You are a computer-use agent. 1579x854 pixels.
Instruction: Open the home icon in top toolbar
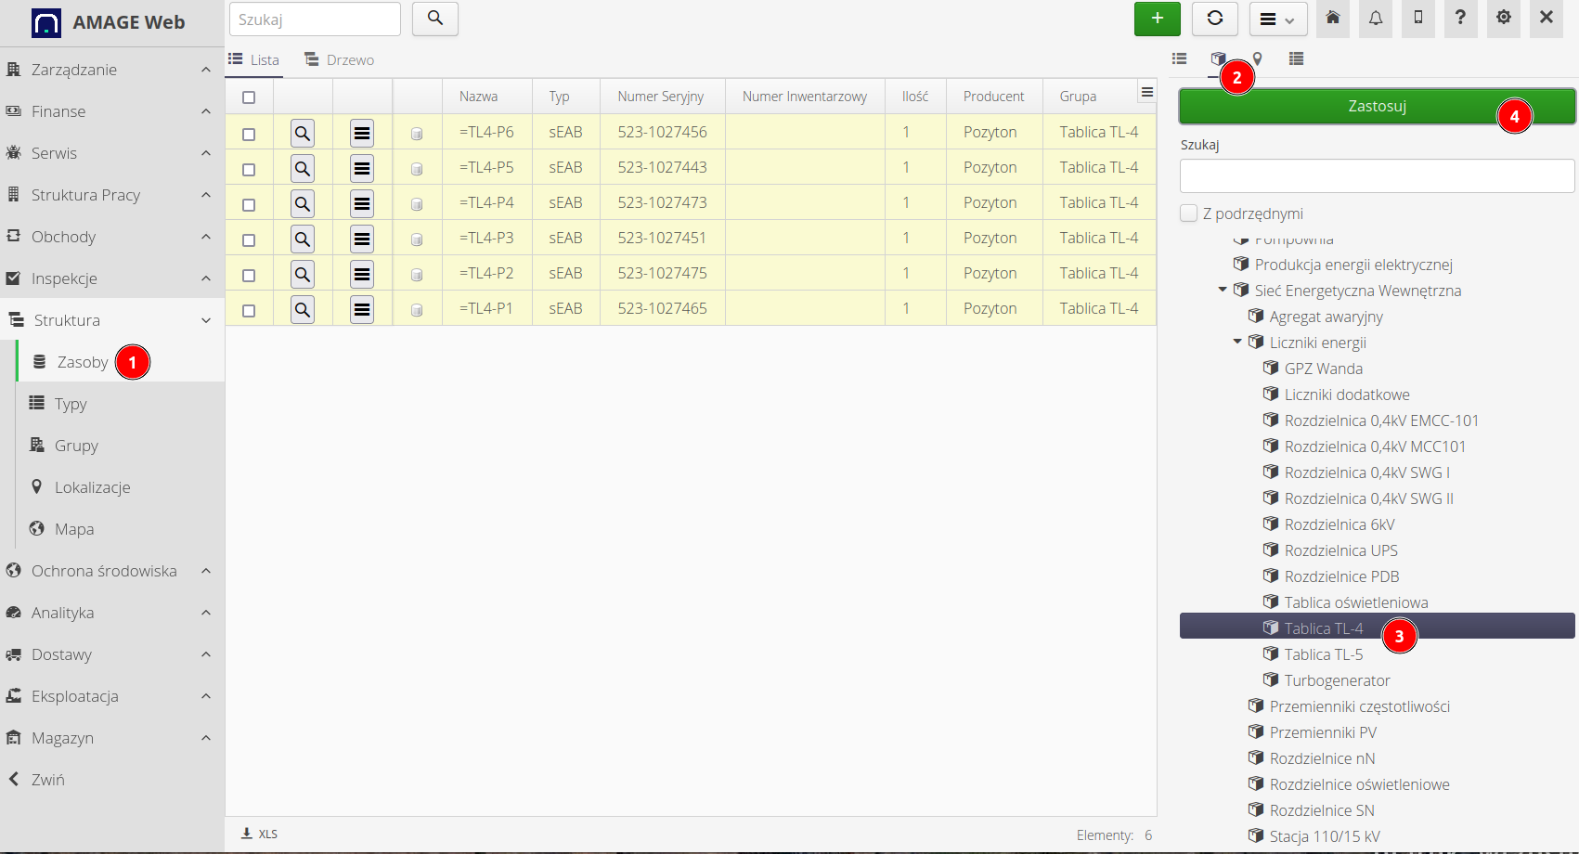tap(1332, 19)
